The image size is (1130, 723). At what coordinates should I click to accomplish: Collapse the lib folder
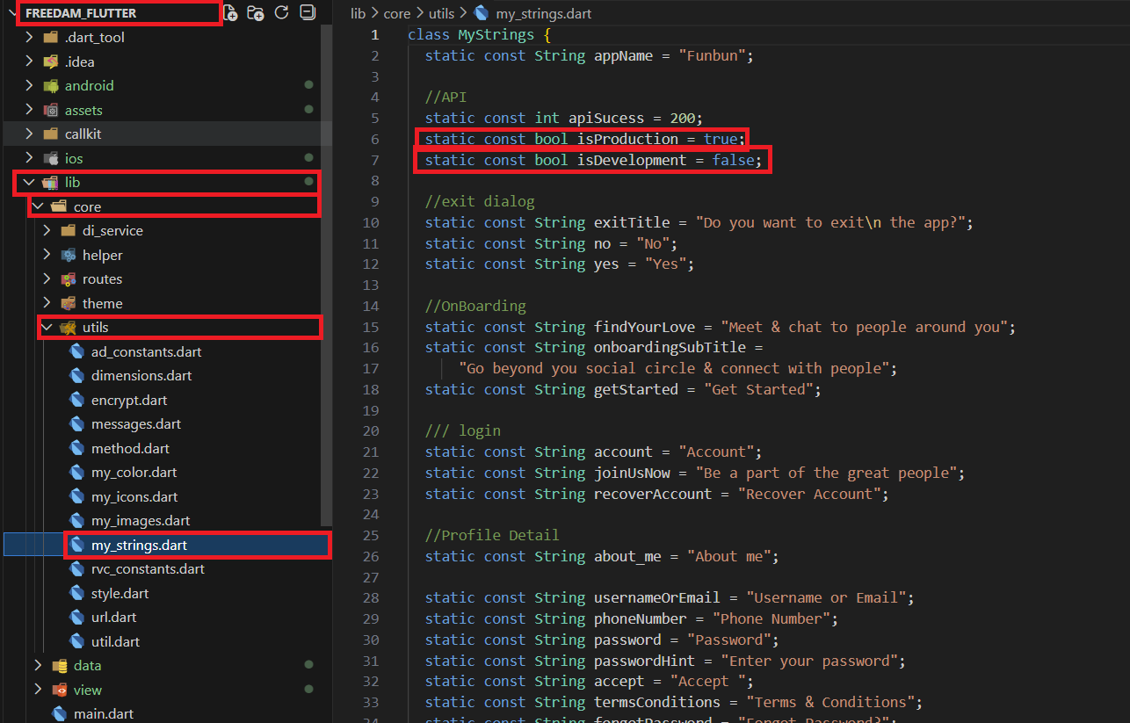[x=29, y=183]
